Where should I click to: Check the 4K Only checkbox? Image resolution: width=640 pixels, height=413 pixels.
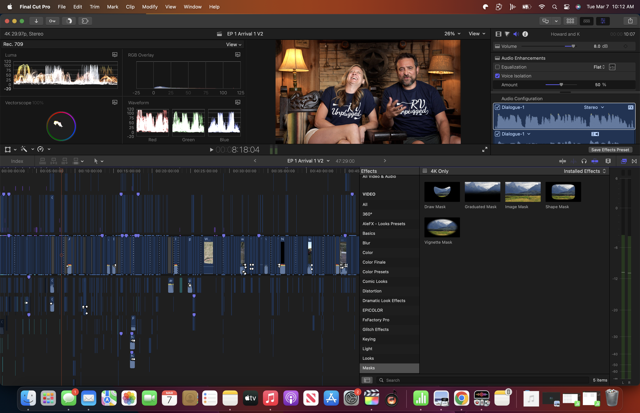pos(425,171)
